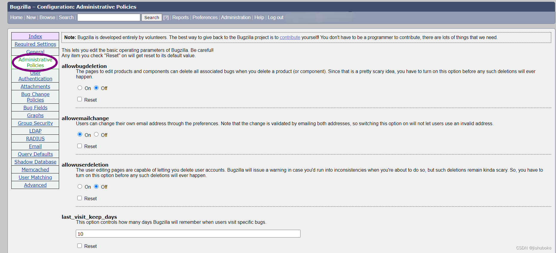The image size is (556, 253).
Task: Click the last_visit_keep_days value field
Action: click(188, 234)
